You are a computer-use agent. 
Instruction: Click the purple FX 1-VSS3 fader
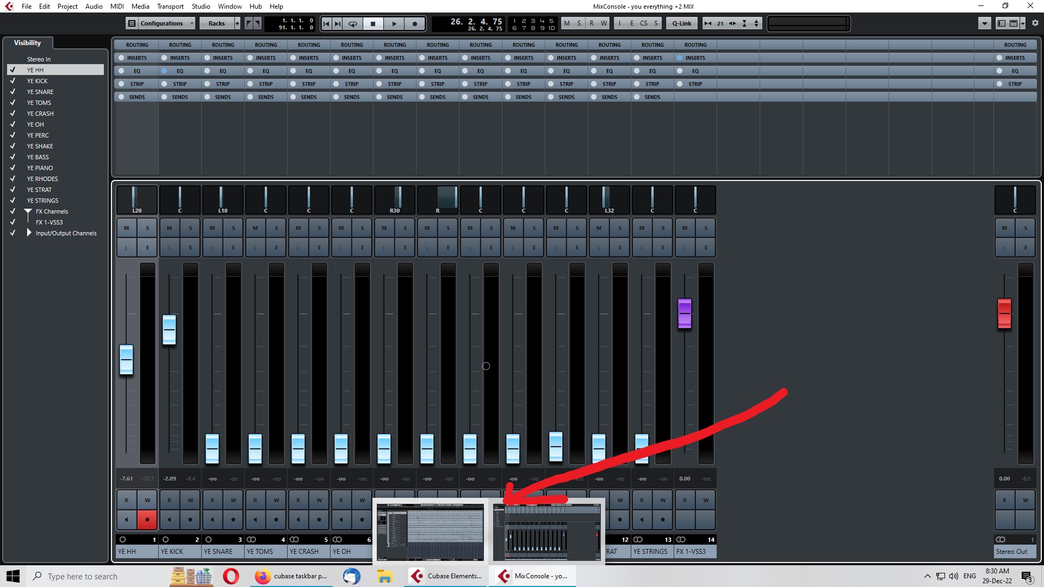pyautogui.click(x=685, y=313)
